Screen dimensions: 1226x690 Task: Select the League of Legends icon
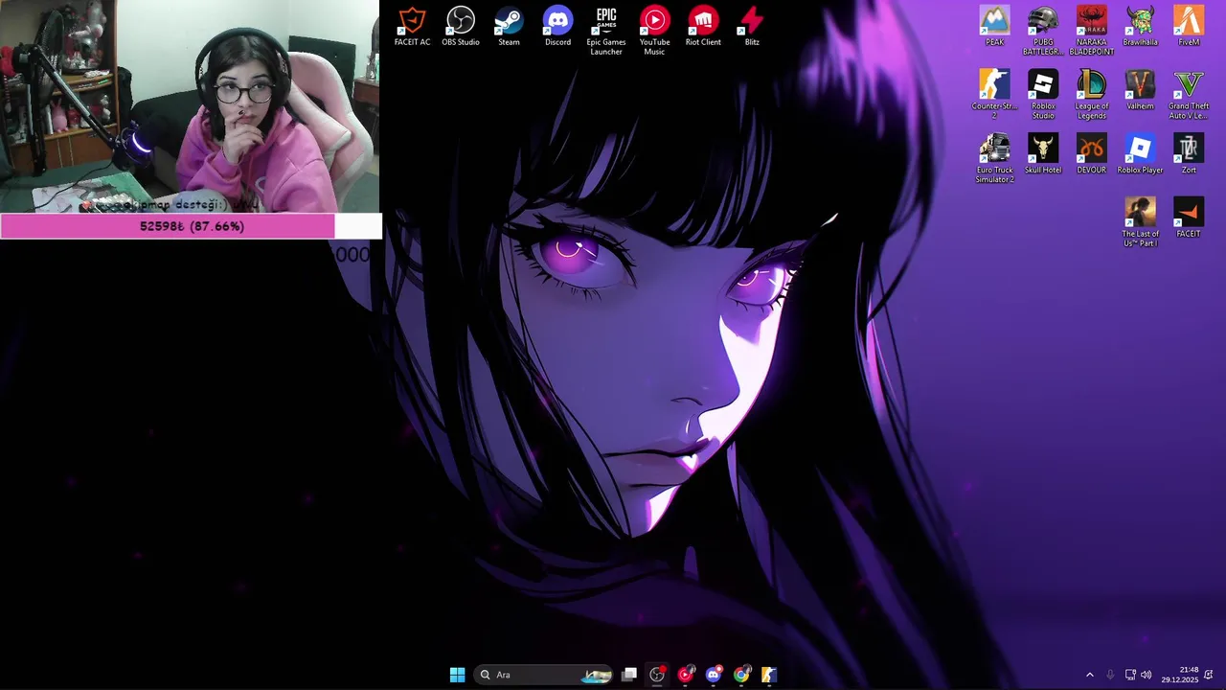tap(1091, 95)
